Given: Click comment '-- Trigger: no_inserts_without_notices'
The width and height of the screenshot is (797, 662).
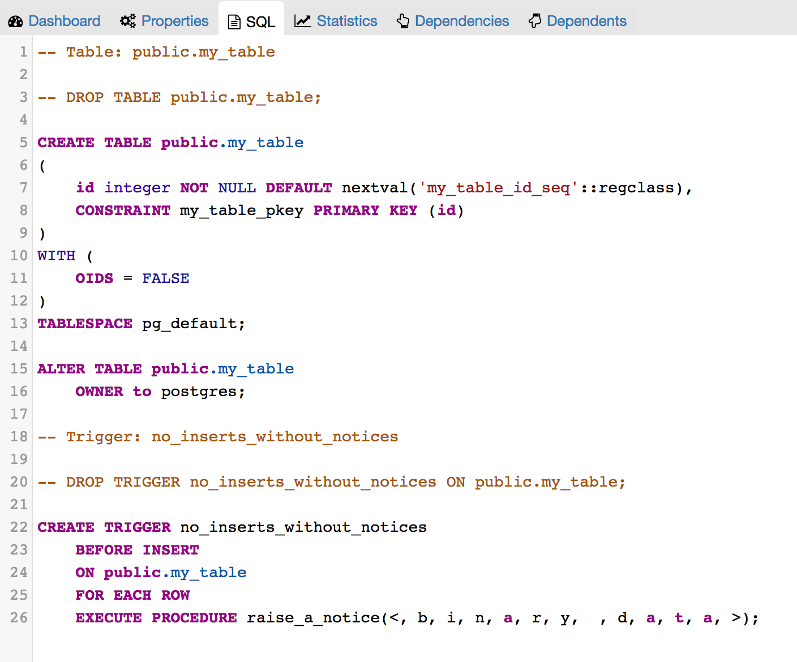Looking at the screenshot, I should click(218, 437).
